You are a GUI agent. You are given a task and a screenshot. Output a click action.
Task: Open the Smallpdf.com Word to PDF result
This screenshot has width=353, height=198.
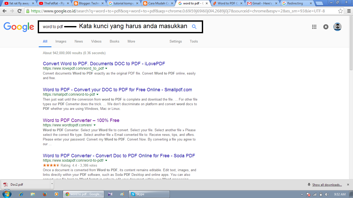click(117, 90)
